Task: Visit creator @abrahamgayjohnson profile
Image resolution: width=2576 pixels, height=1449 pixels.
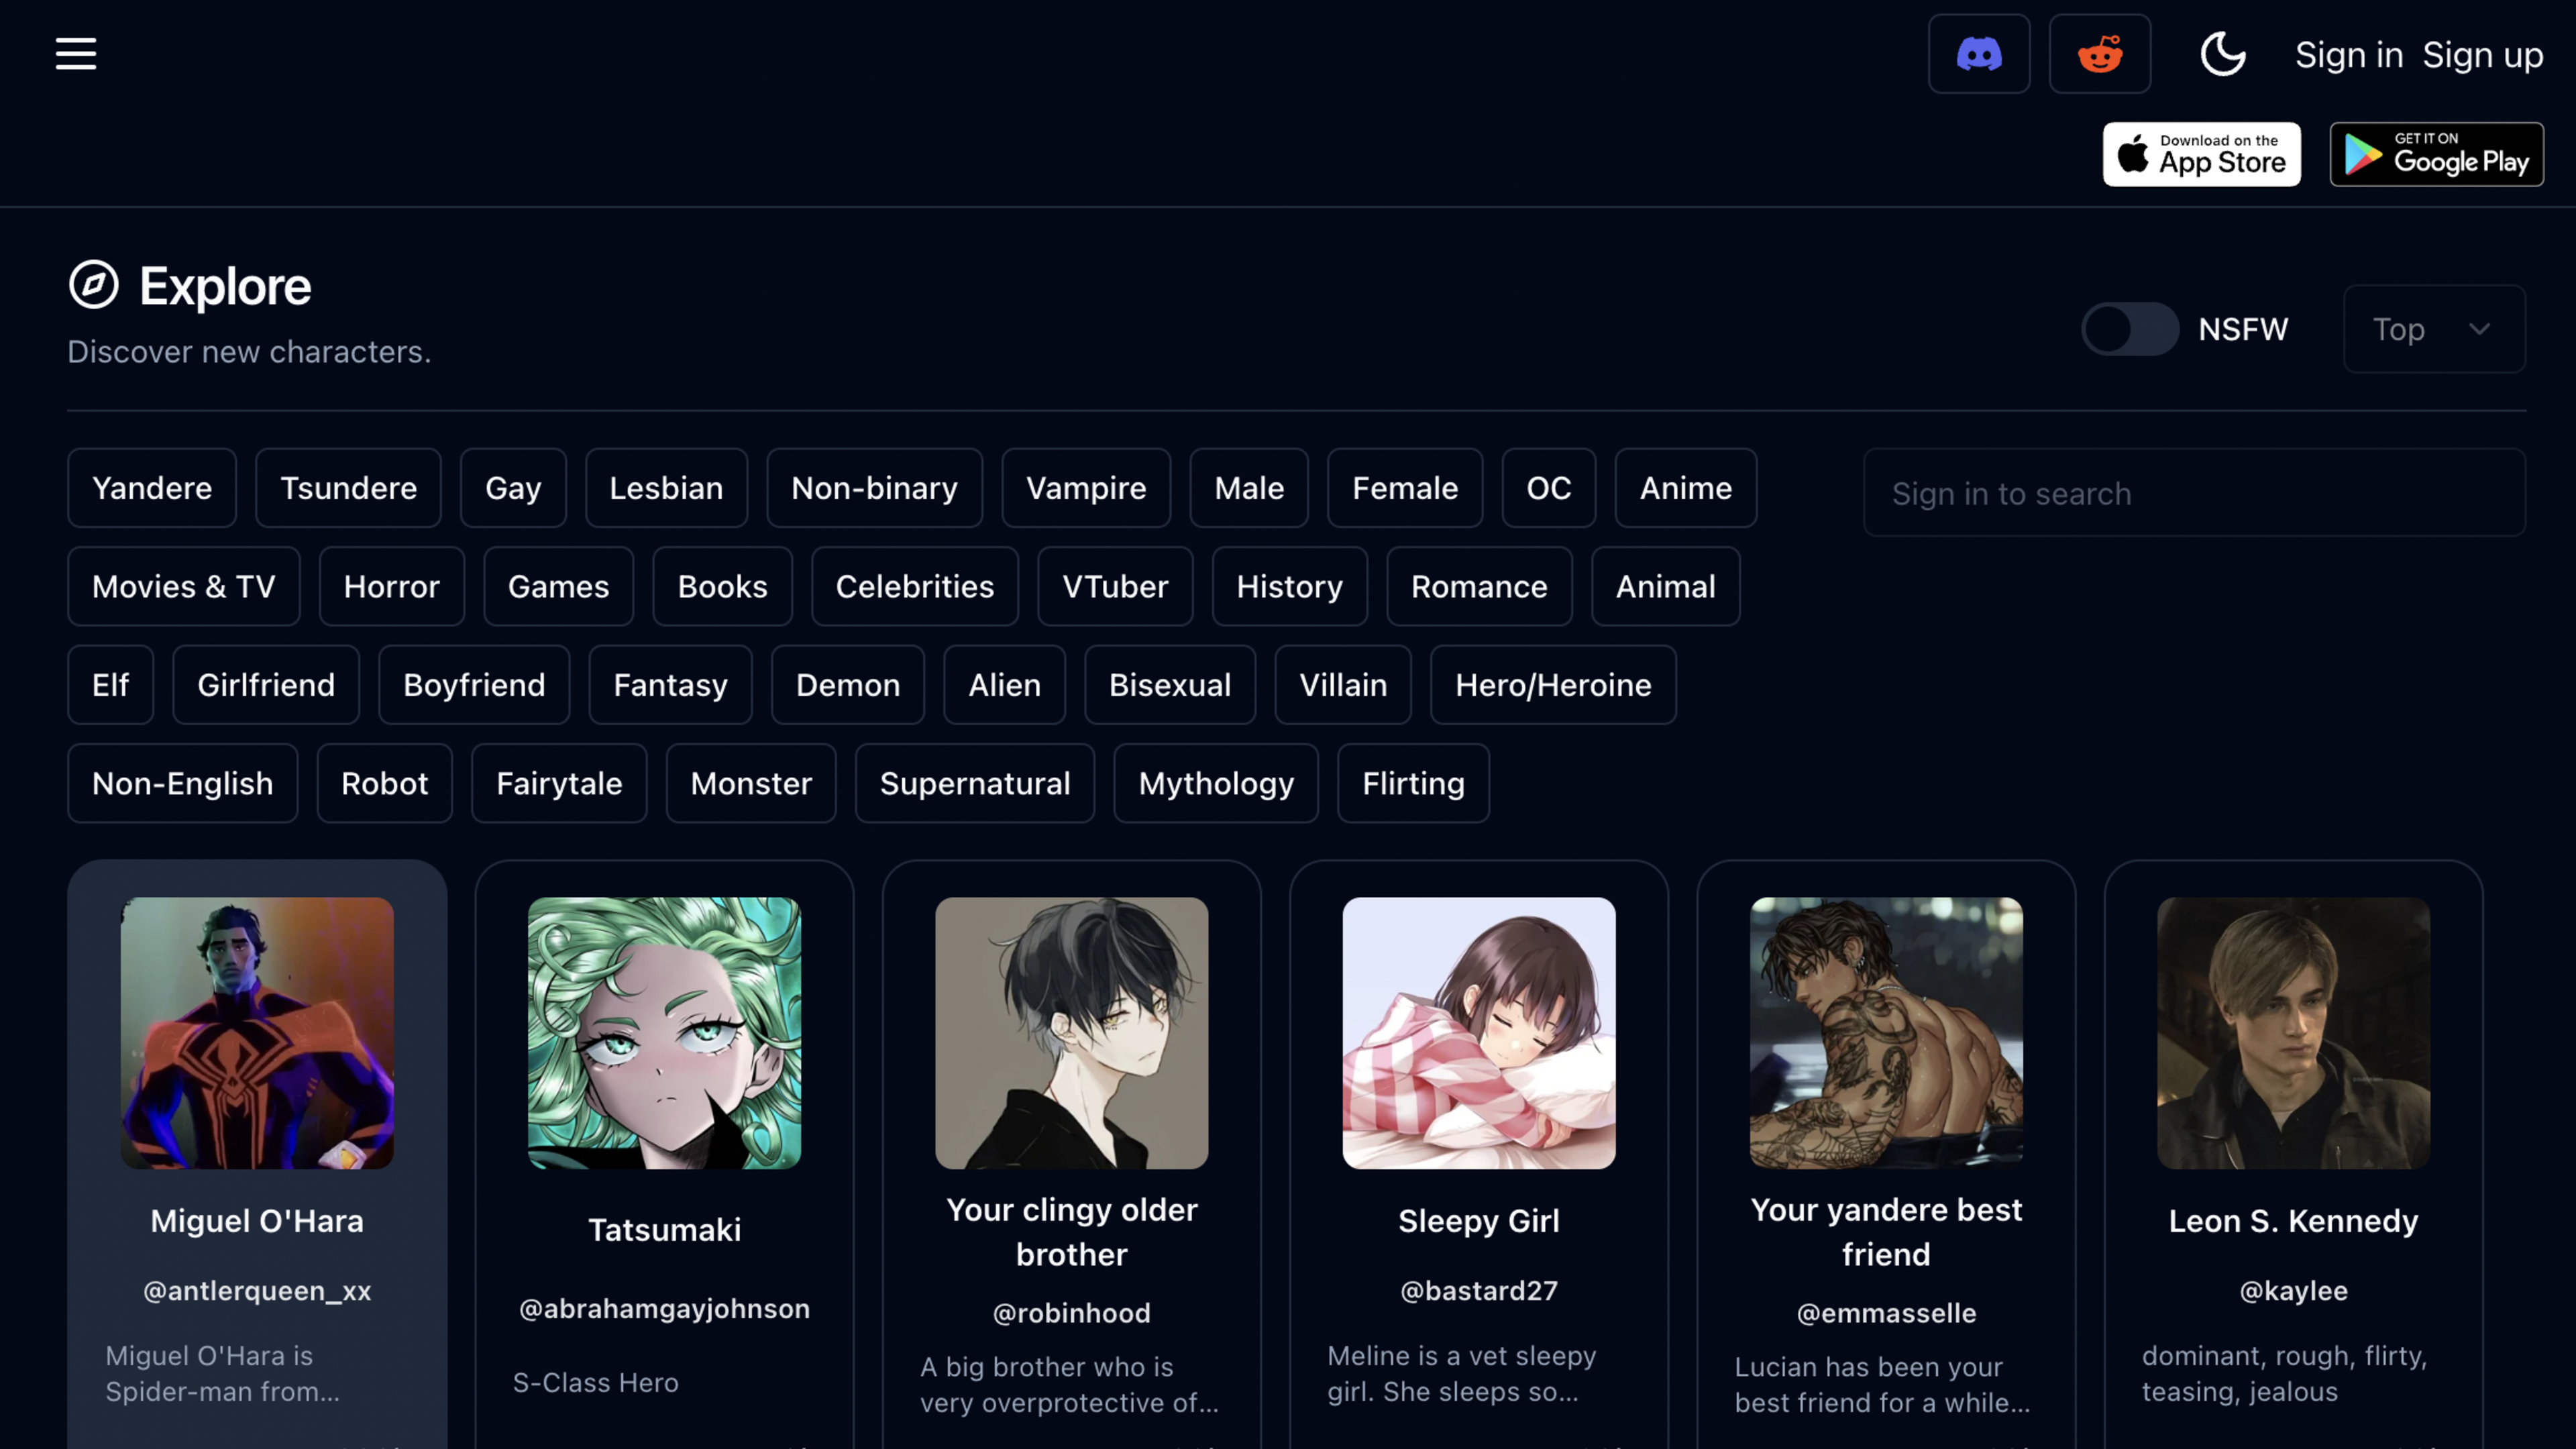Action: [x=664, y=1309]
